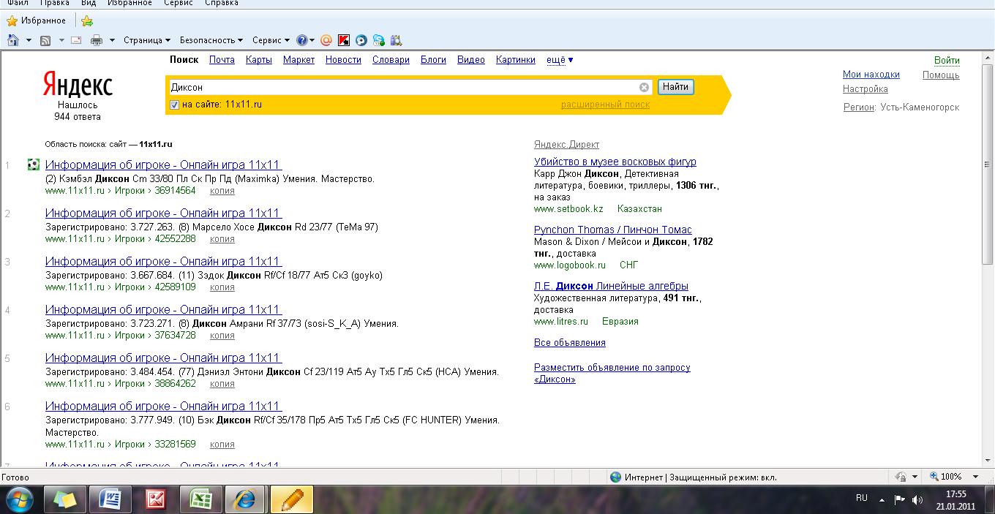Click the Skype icon in toolbar
The image size is (995, 514).
point(378,40)
